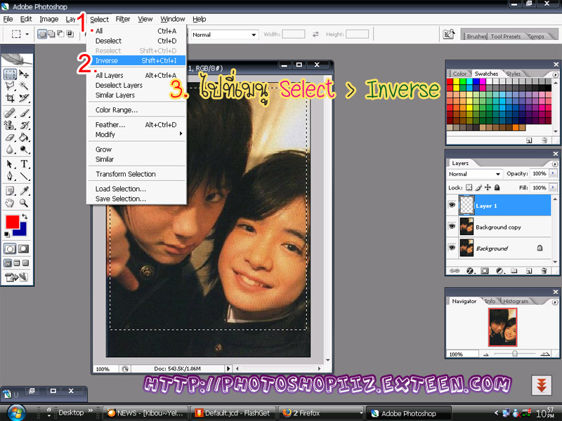Hide Layer 1 using its eye icon
The width and height of the screenshot is (562, 421).
tap(453, 206)
